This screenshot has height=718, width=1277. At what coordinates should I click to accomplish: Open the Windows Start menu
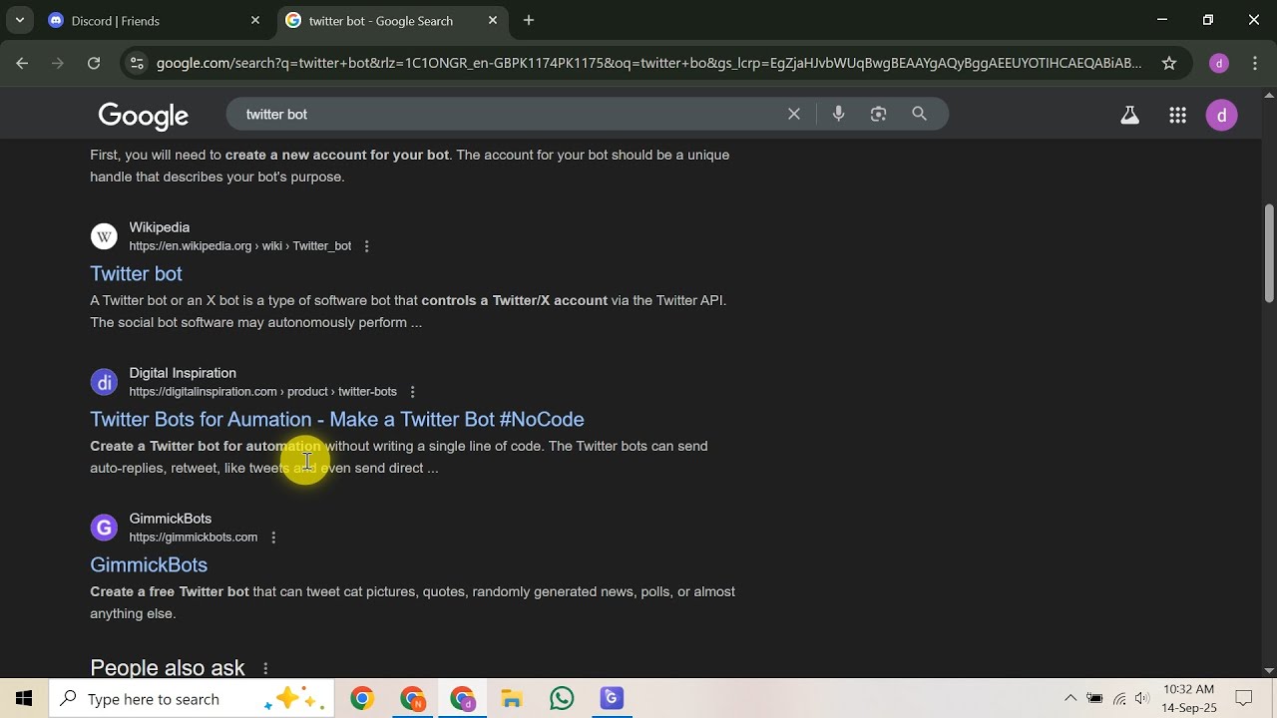pyautogui.click(x=24, y=699)
